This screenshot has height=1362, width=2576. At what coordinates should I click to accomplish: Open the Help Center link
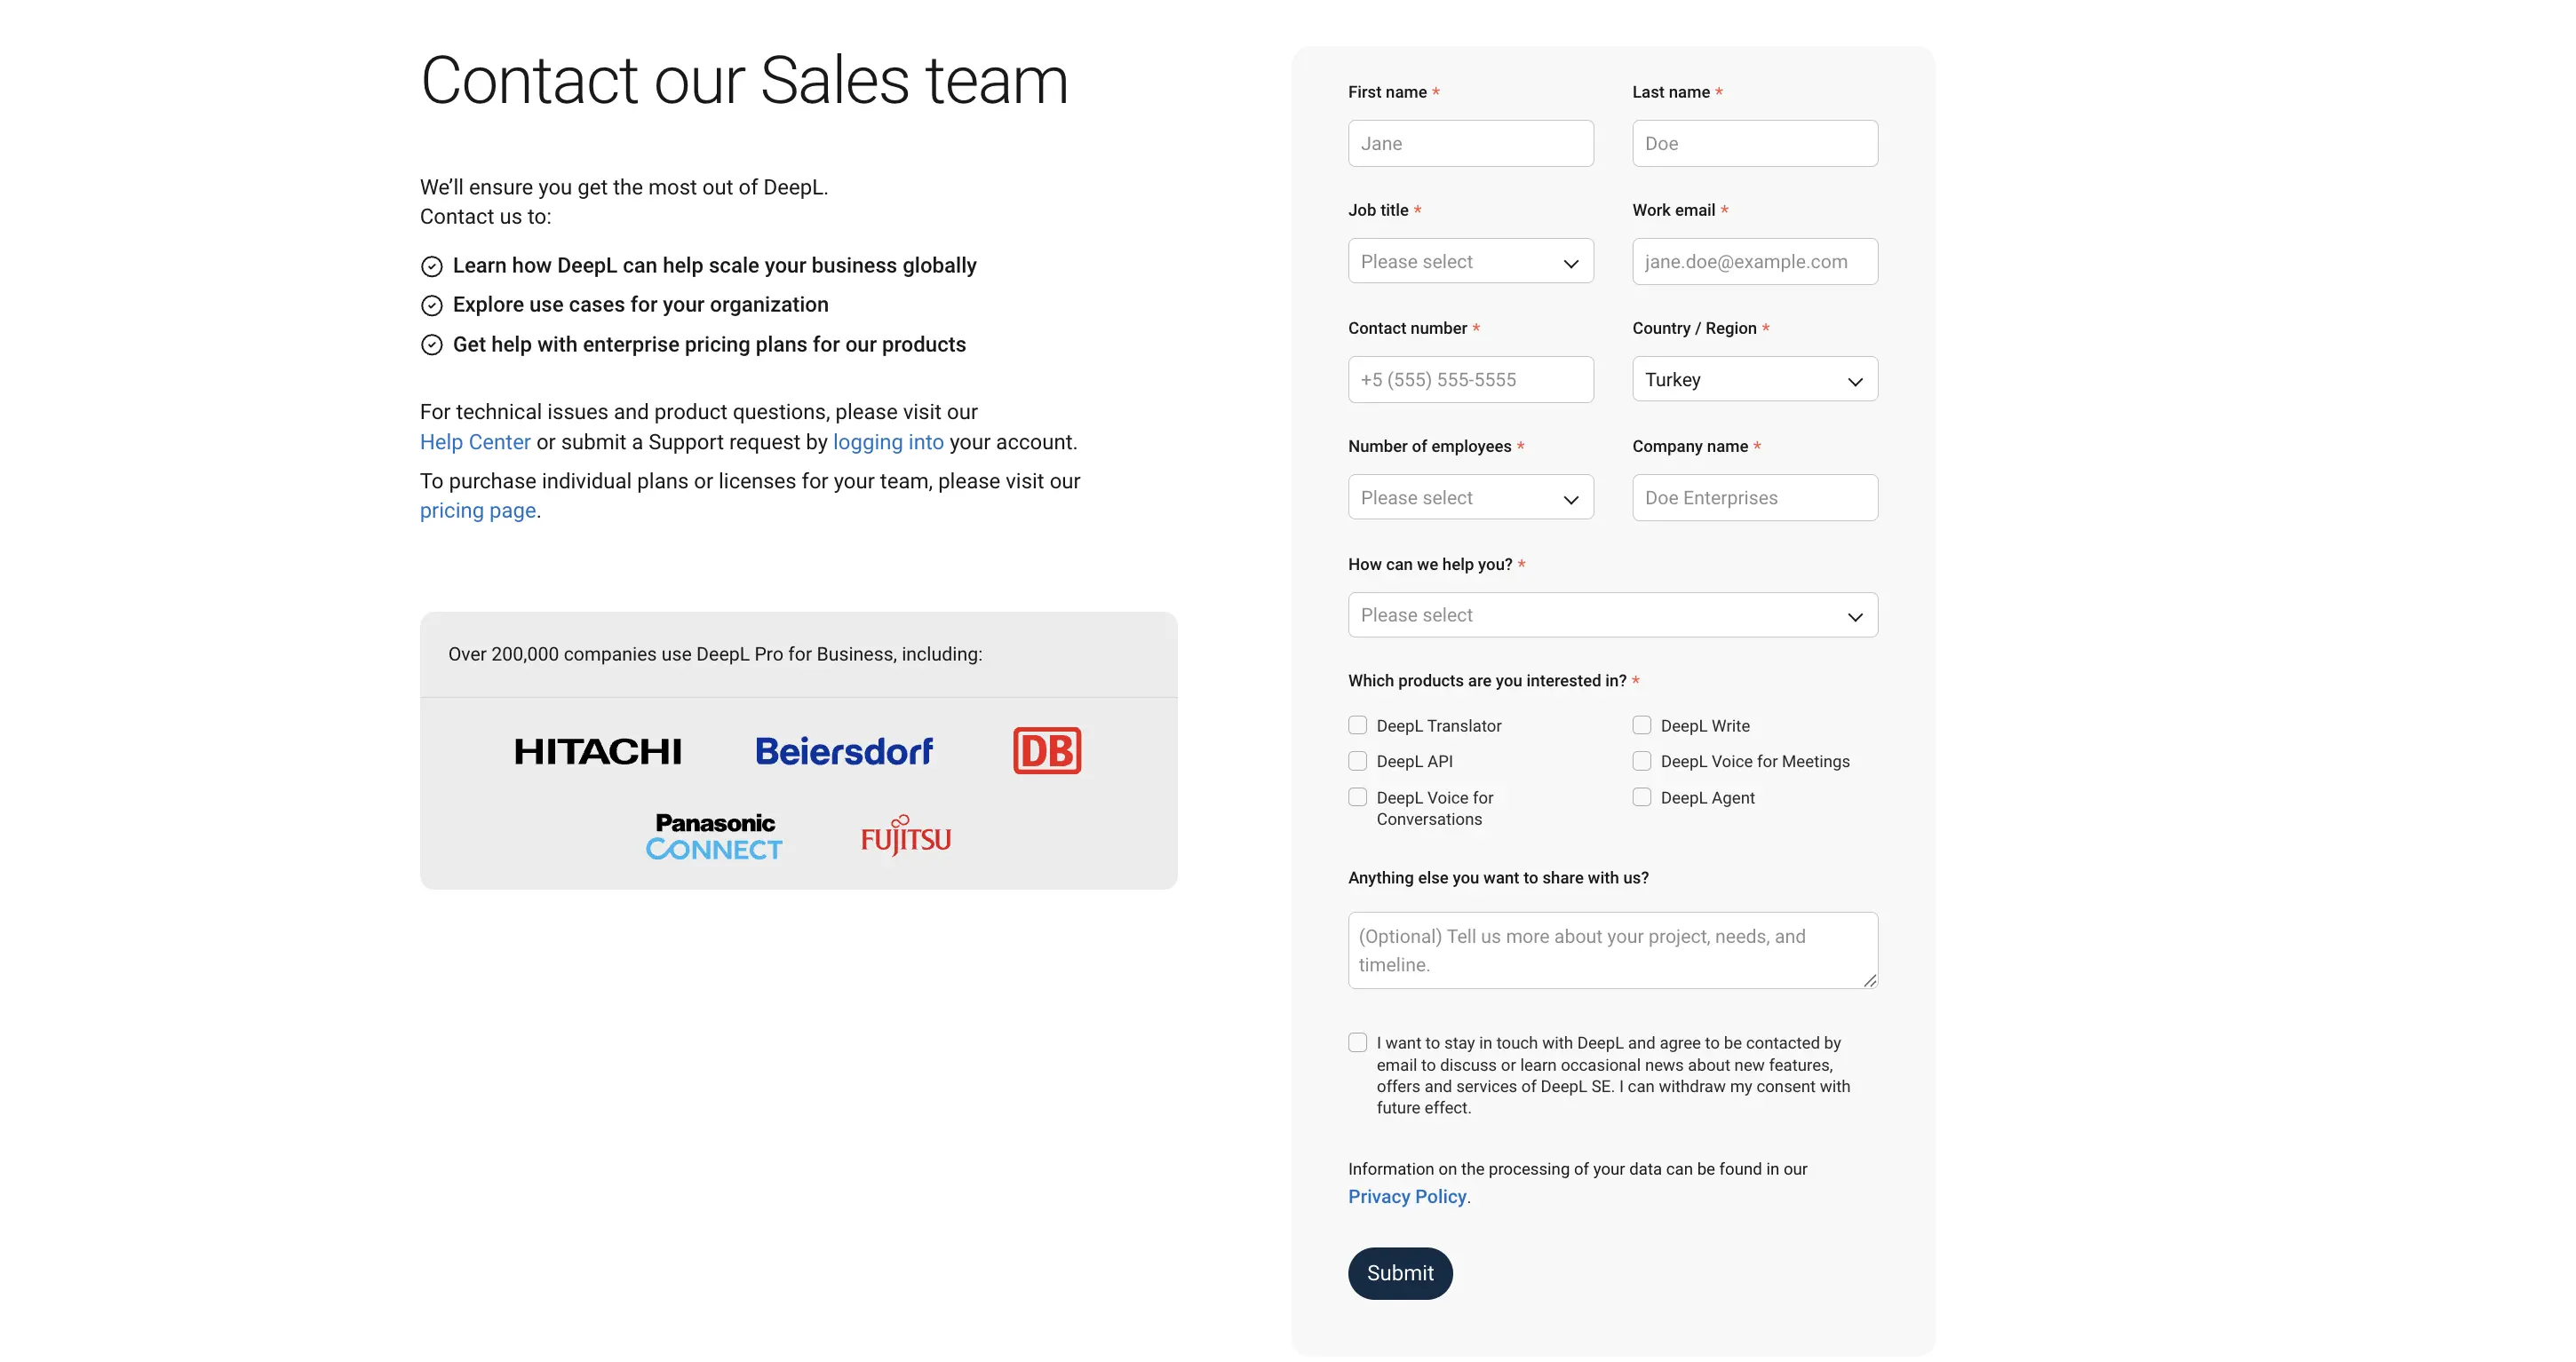(474, 440)
